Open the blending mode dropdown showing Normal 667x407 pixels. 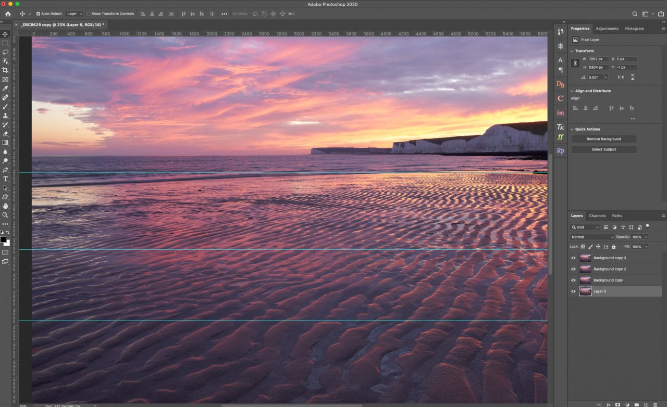point(591,237)
